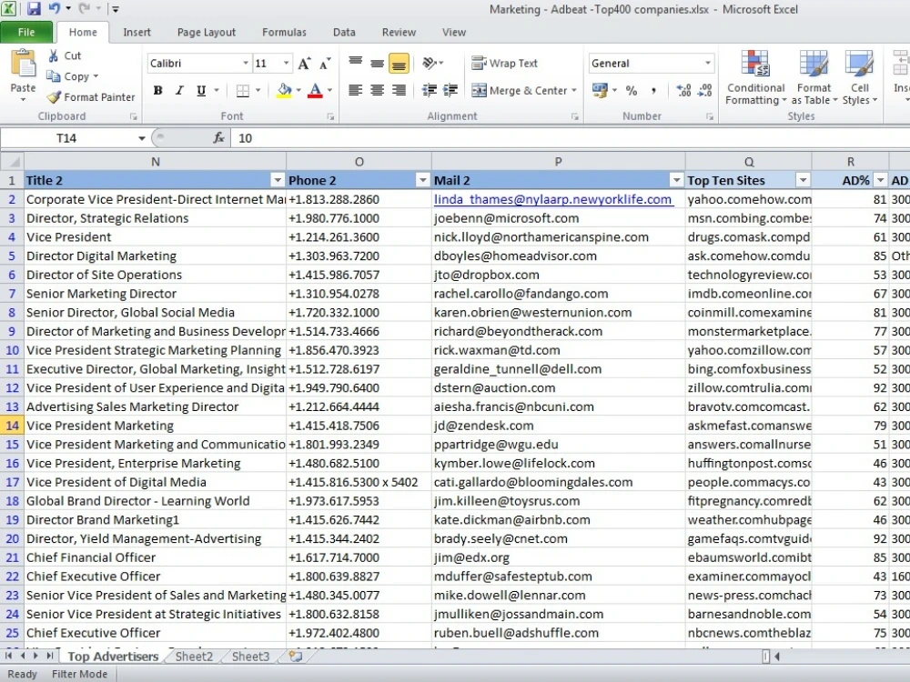Open the General number format dropdown
Screen dimensions: 910x682
coord(707,64)
